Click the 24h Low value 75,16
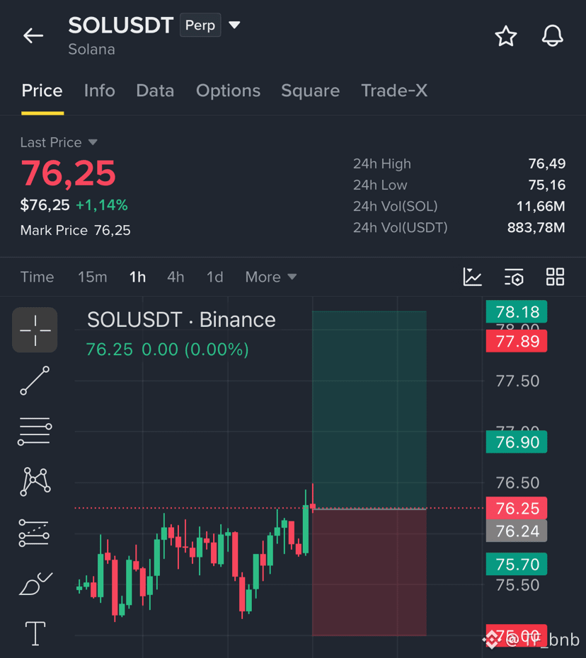586x658 pixels. point(546,185)
